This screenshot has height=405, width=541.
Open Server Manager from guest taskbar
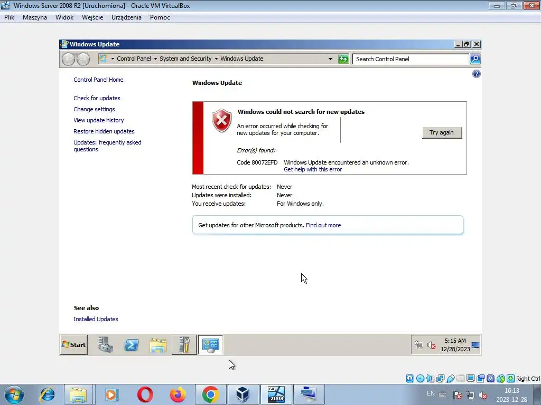tap(105, 345)
